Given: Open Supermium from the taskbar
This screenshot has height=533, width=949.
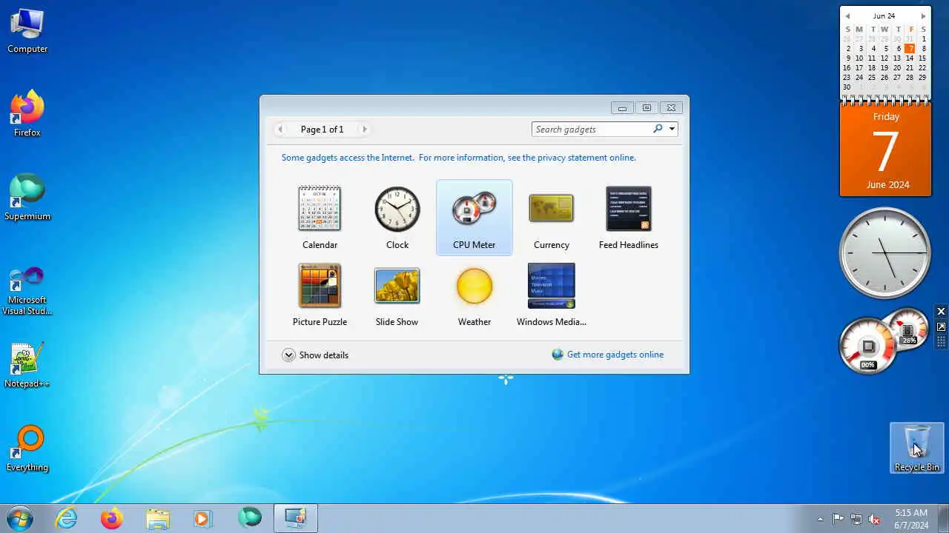Looking at the screenshot, I should point(249,519).
